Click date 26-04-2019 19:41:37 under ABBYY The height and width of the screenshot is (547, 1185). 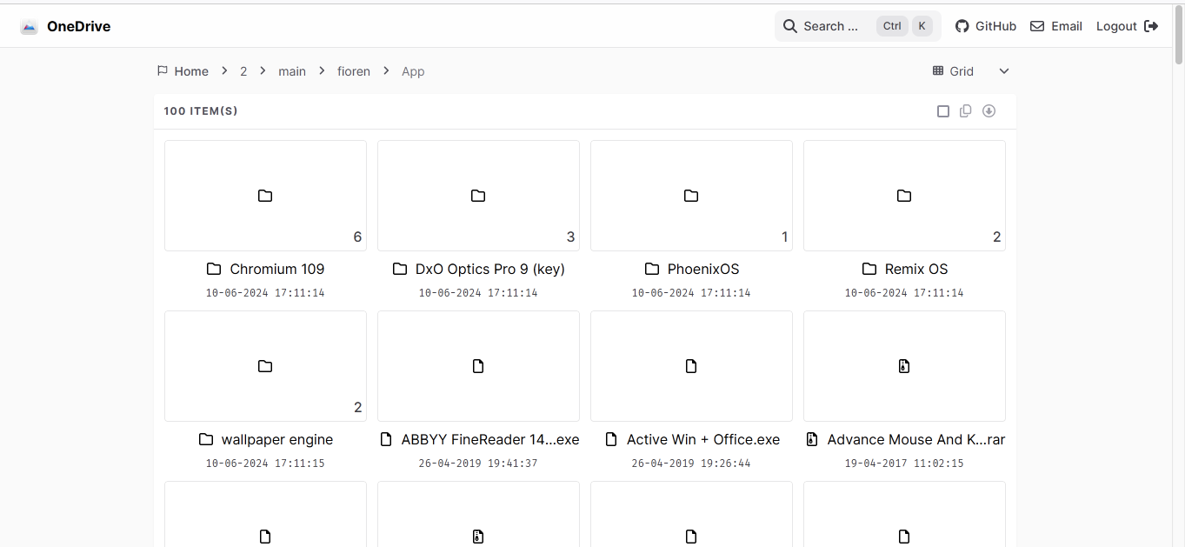coord(478,464)
